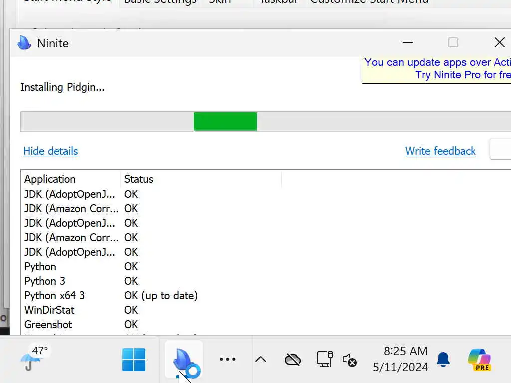Launch the Copilot preview icon

pyautogui.click(x=479, y=360)
